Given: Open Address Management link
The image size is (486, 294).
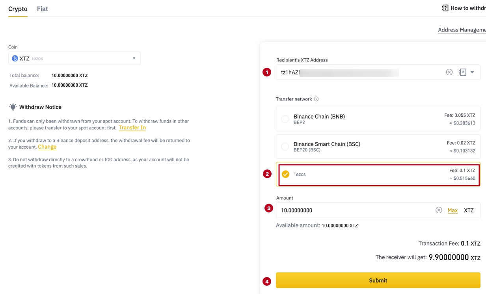Looking at the screenshot, I should 462,30.
